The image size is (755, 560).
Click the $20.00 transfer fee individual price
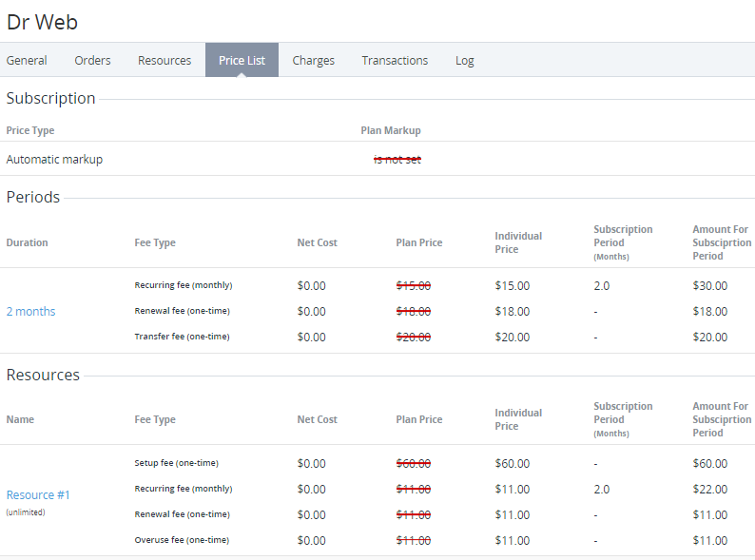513,337
